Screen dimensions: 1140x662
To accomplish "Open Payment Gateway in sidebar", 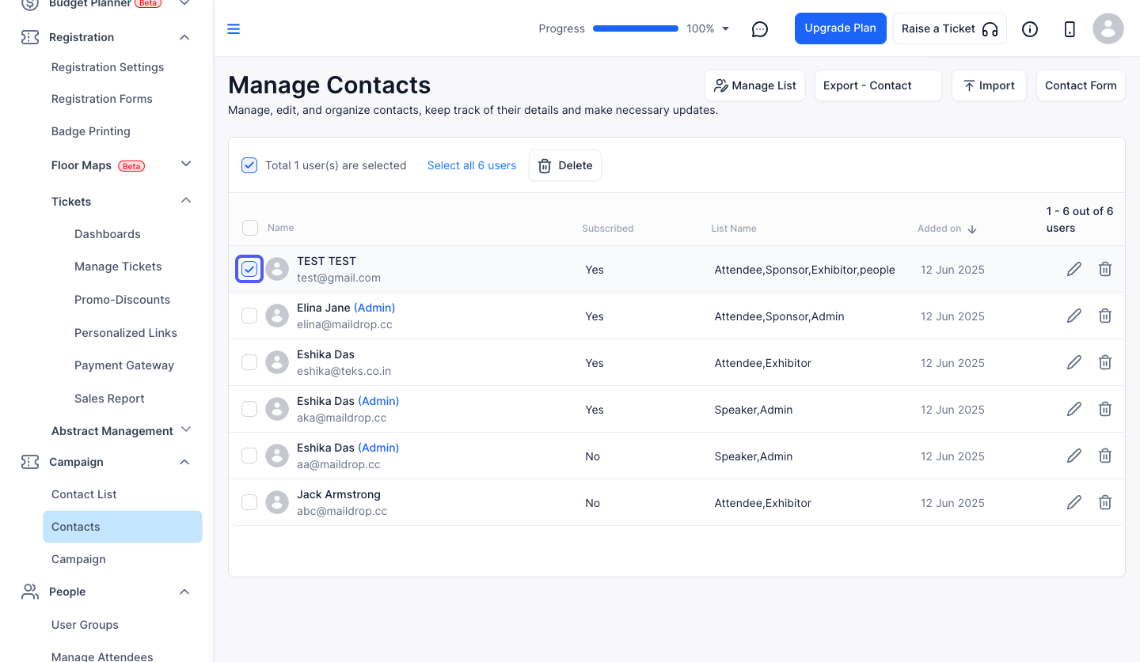I will [124, 365].
